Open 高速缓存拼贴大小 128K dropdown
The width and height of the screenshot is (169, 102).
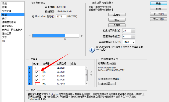tap(128, 42)
